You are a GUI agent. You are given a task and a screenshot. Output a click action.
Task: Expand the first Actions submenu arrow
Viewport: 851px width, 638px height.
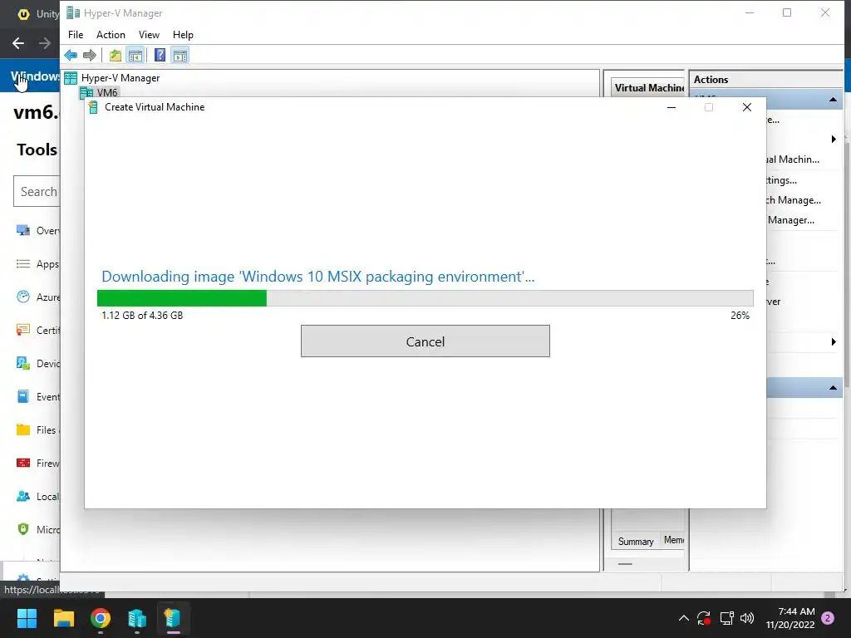point(834,140)
